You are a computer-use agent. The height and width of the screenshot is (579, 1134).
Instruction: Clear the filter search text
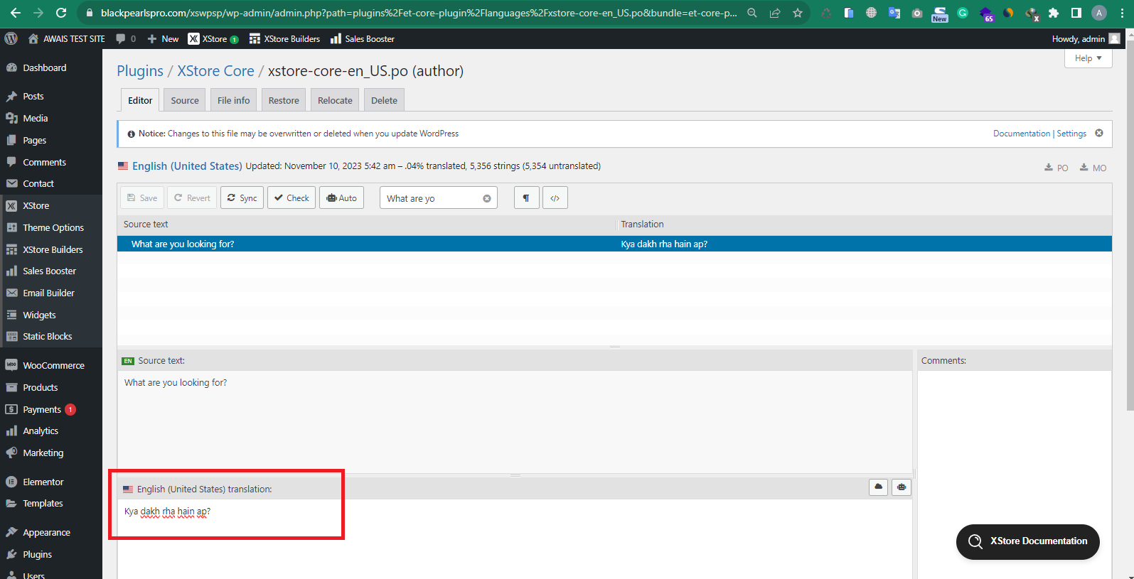point(487,198)
